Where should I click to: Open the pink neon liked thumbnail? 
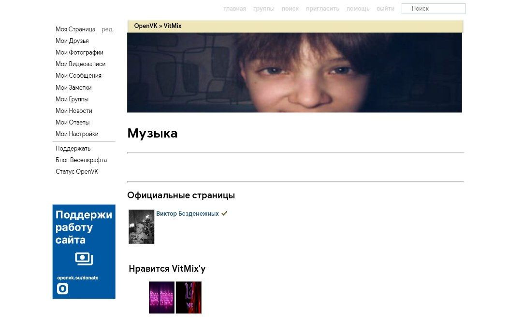(x=161, y=297)
